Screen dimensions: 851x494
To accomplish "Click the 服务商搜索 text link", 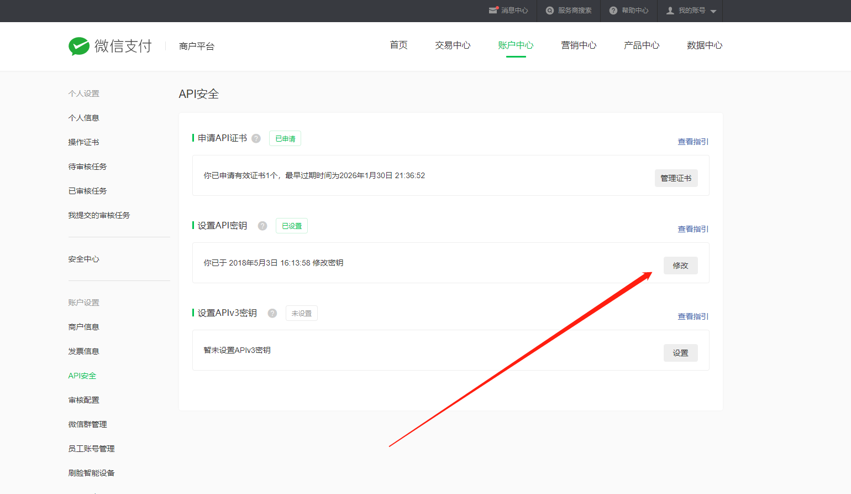I will pos(575,11).
